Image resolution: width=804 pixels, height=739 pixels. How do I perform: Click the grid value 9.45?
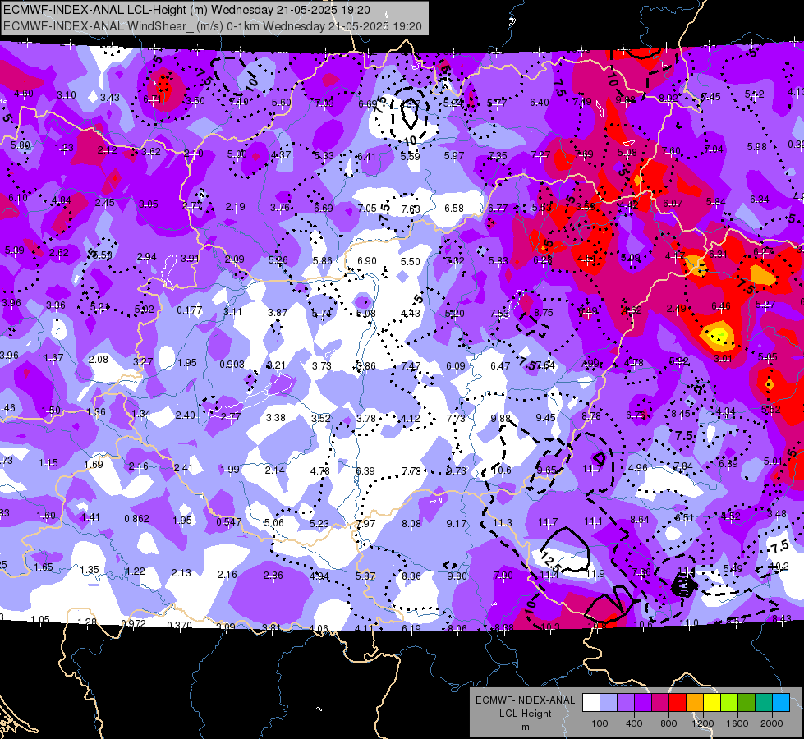[x=545, y=418]
